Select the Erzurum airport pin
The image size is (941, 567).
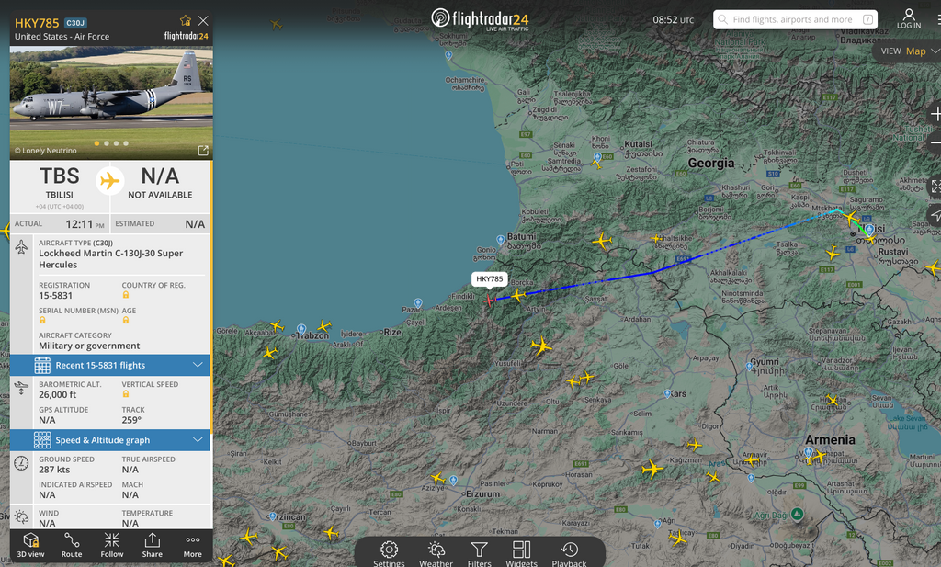pos(453,480)
